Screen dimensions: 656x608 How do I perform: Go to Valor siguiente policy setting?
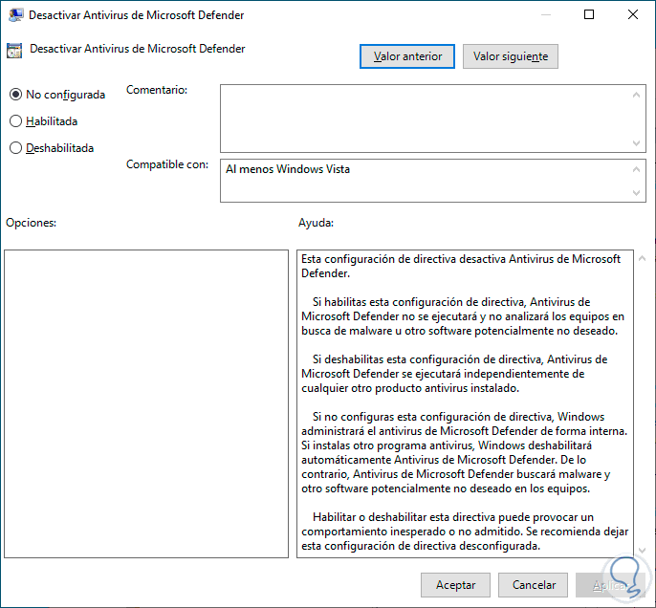coord(510,56)
